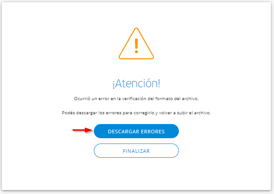Download the errors via DESCARGAR ERRORES button
The height and width of the screenshot is (194, 274).
(136, 131)
